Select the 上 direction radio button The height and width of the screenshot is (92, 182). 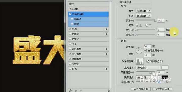(x=137, y=25)
